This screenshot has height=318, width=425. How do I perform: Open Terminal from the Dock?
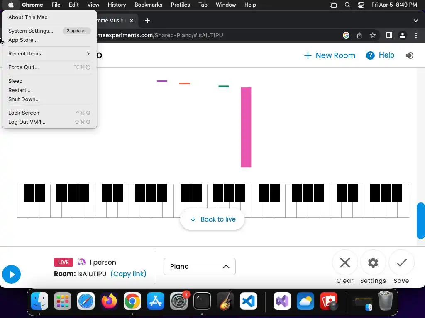tap(202, 301)
